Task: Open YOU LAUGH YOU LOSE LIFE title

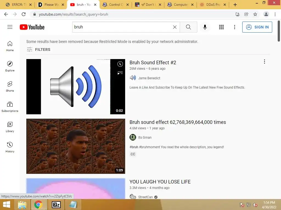Action: pyautogui.click(x=160, y=182)
